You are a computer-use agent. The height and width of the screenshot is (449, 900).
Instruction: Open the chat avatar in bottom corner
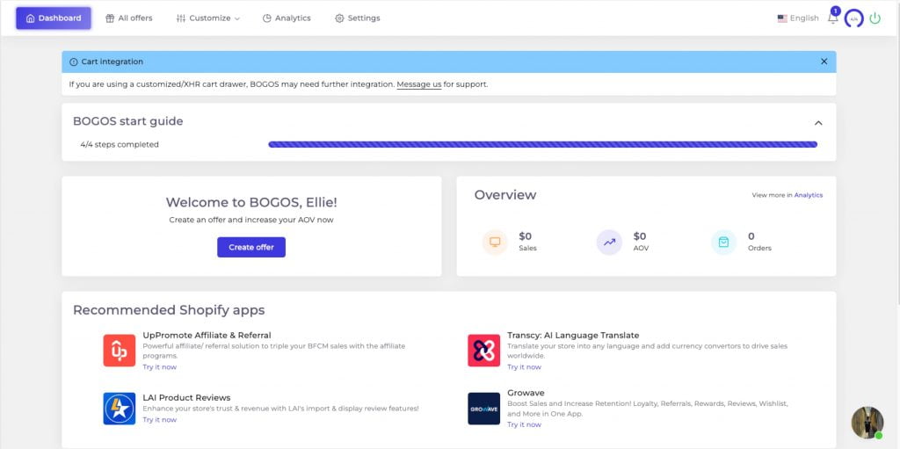pos(867,423)
